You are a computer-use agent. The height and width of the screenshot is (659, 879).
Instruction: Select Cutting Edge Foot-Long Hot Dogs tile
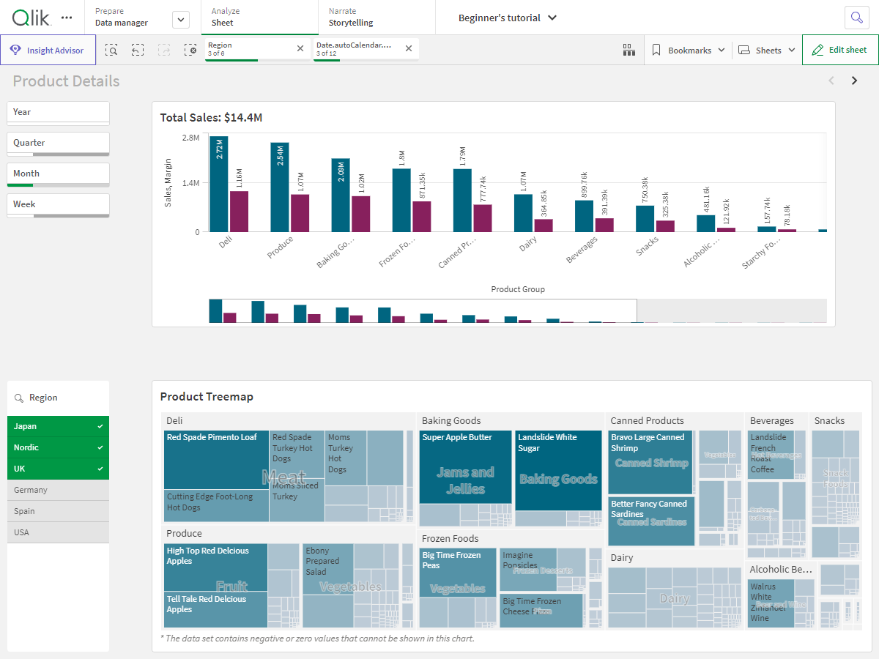tap(216, 506)
